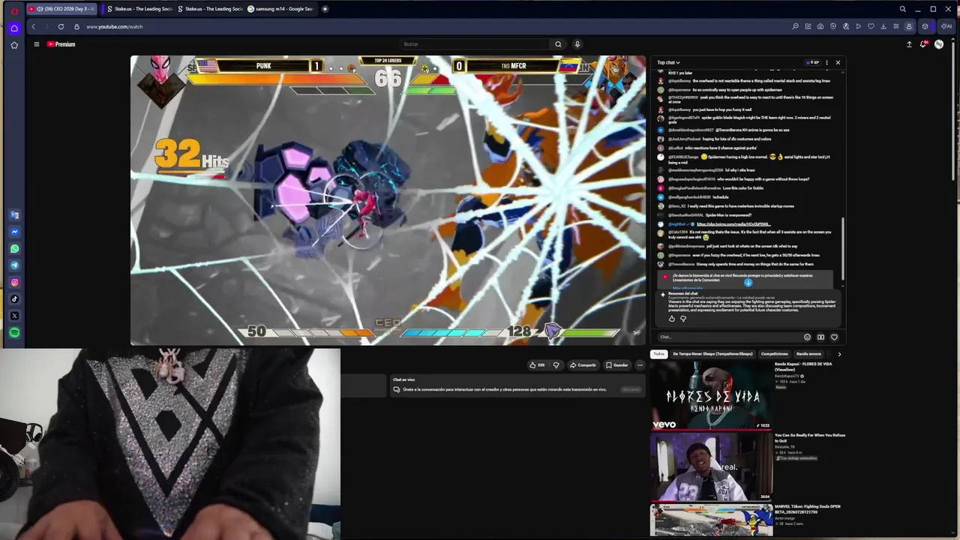960x540 pixels.
Task: Expand the Top chat dropdown
Action: point(668,62)
